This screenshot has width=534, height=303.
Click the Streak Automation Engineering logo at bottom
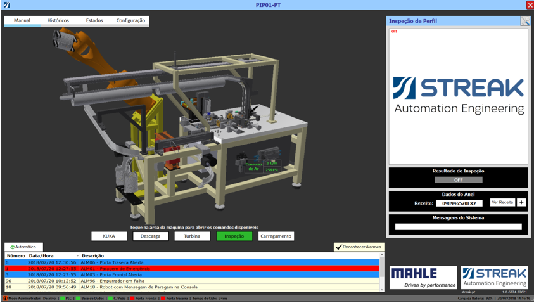click(x=494, y=277)
